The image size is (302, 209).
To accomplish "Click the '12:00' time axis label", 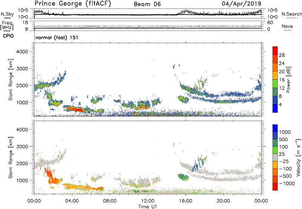I will 148,201.
